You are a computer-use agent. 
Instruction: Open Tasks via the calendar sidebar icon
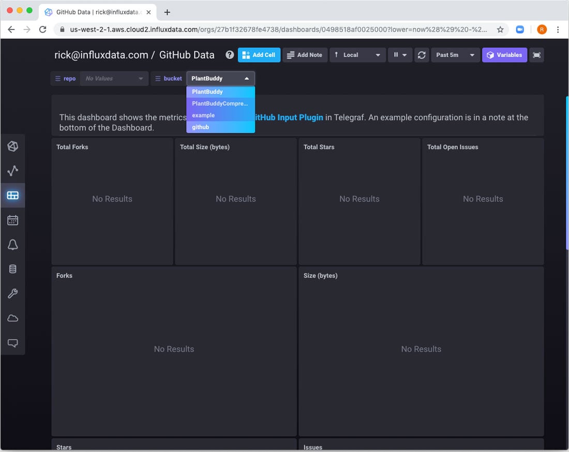pyautogui.click(x=13, y=221)
